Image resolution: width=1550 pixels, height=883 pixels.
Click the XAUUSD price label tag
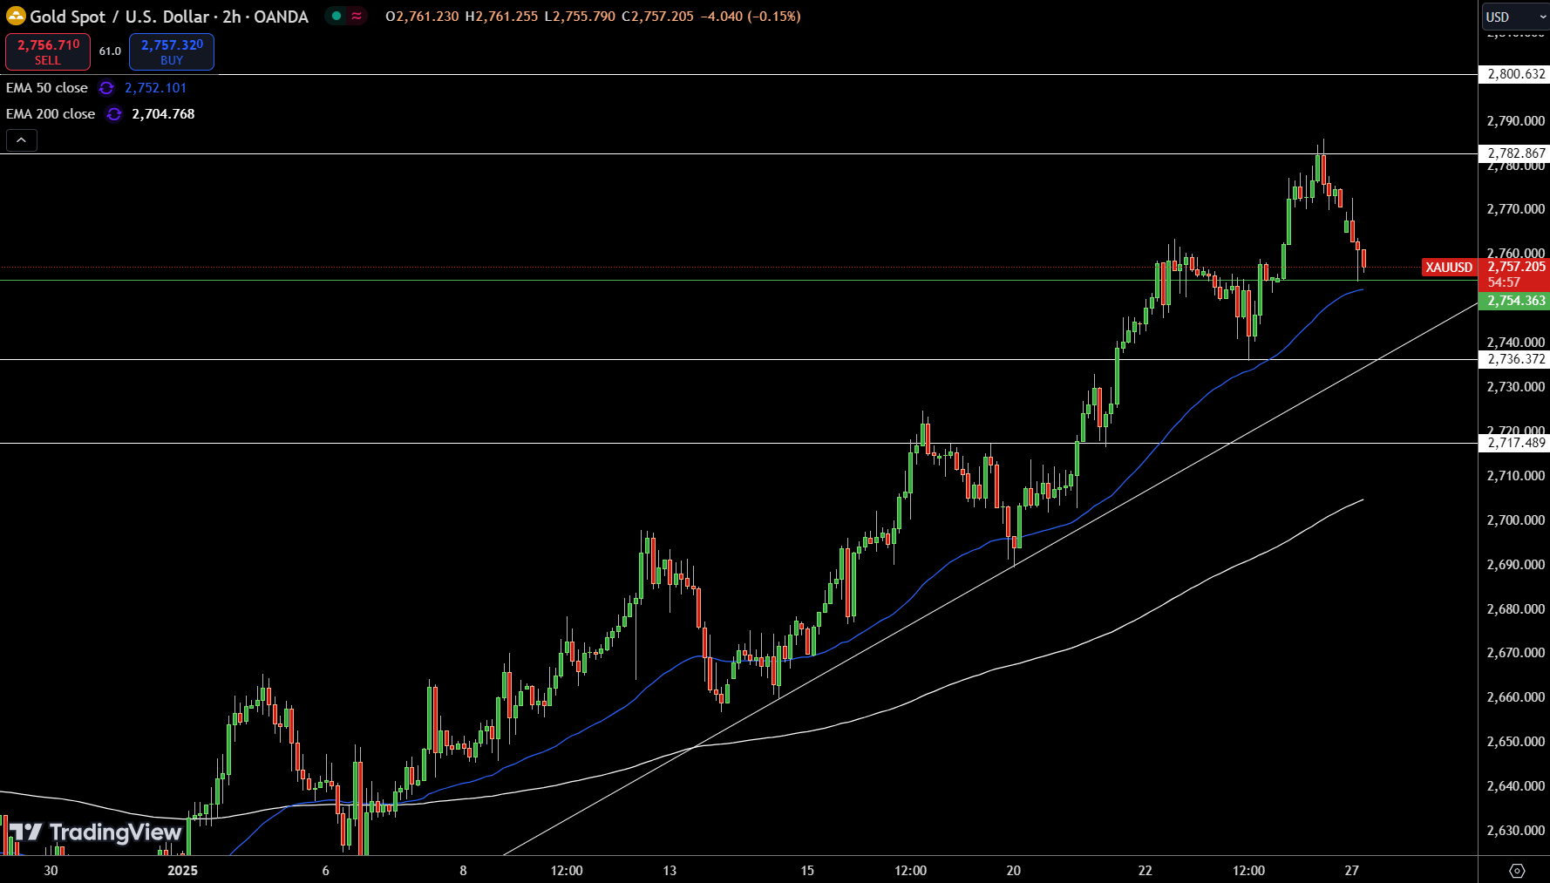pyautogui.click(x=1449, y=268)
